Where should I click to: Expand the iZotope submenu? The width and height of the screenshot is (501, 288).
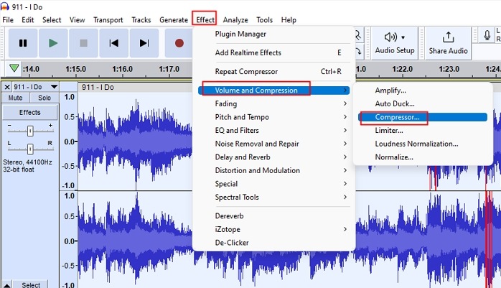click(273, 229)
